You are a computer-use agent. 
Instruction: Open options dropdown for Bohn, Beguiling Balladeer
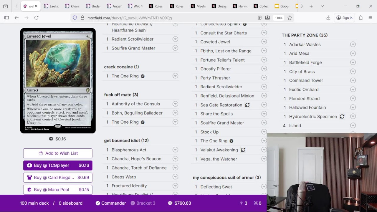tap(175, 113)
